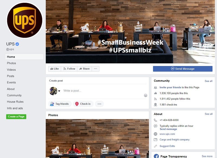The image size is (217, 158).
Task: Follow the UPS page
Action: [69, 69]
